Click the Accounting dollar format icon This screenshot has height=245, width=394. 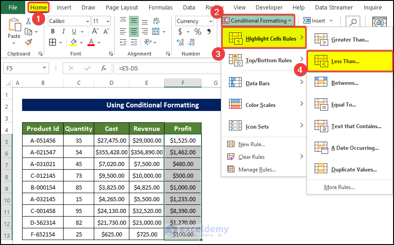pos(180,32)
